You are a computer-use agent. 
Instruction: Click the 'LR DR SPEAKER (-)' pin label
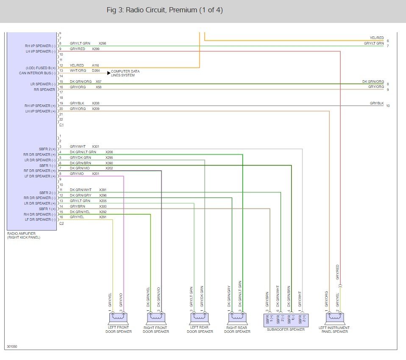(x=40, y=160)
